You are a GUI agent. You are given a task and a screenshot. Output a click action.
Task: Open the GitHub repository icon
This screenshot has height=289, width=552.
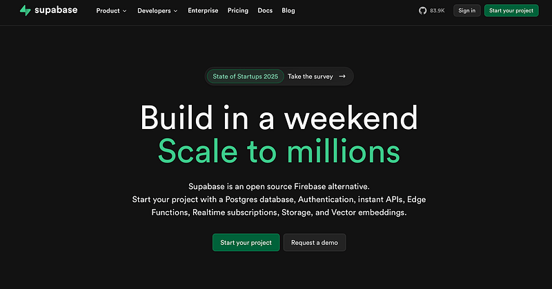pos(422,10)
